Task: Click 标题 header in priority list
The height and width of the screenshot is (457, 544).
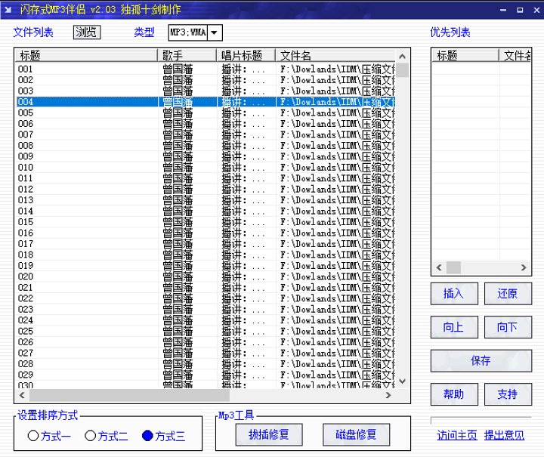Action: point(465,55)
